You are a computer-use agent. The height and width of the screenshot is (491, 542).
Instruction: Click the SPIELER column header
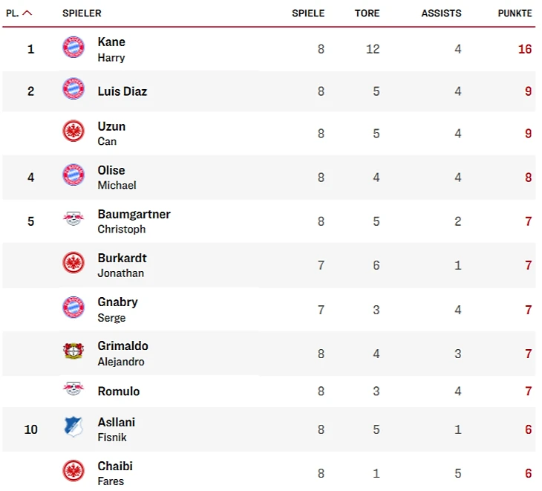pyautogui.click(x=82, y=13)
